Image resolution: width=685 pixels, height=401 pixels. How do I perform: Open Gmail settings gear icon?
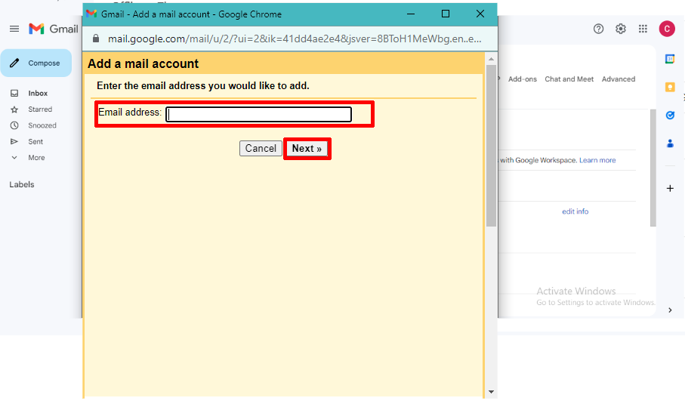pos(621,29)
